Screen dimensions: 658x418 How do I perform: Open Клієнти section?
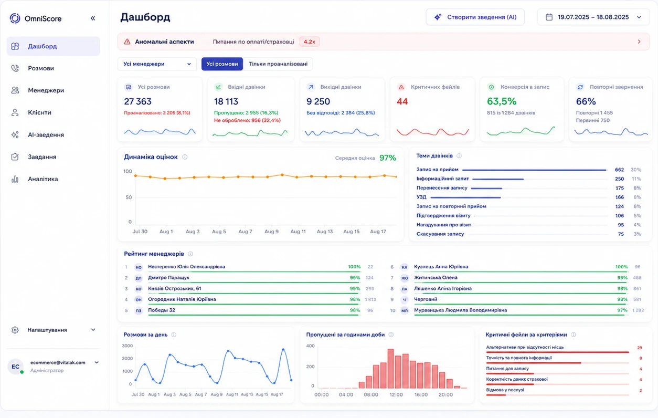click(x=53, y=112)
